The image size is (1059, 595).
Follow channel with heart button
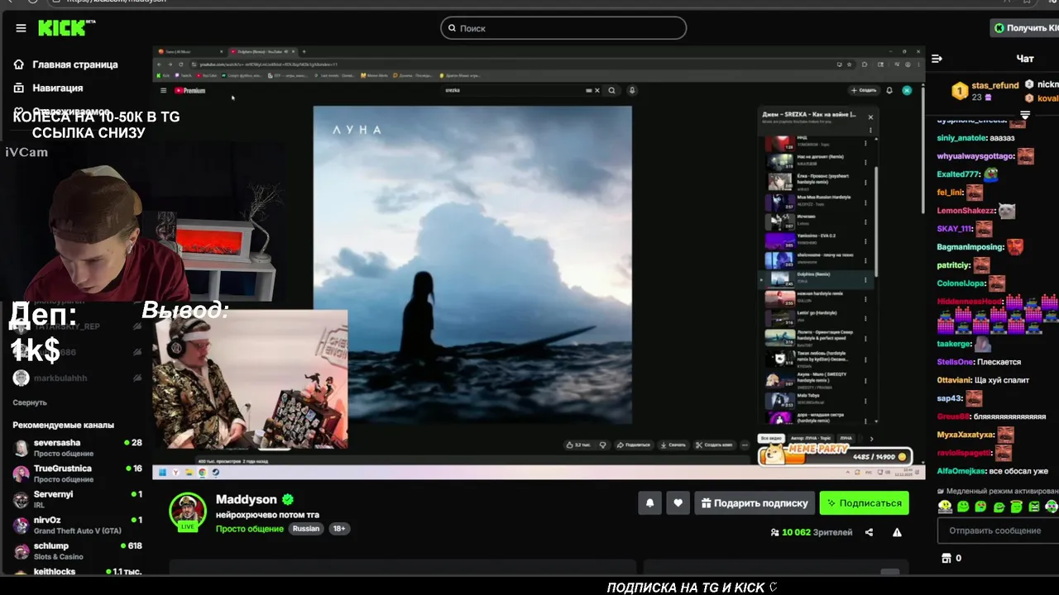[x=678, y=502]
